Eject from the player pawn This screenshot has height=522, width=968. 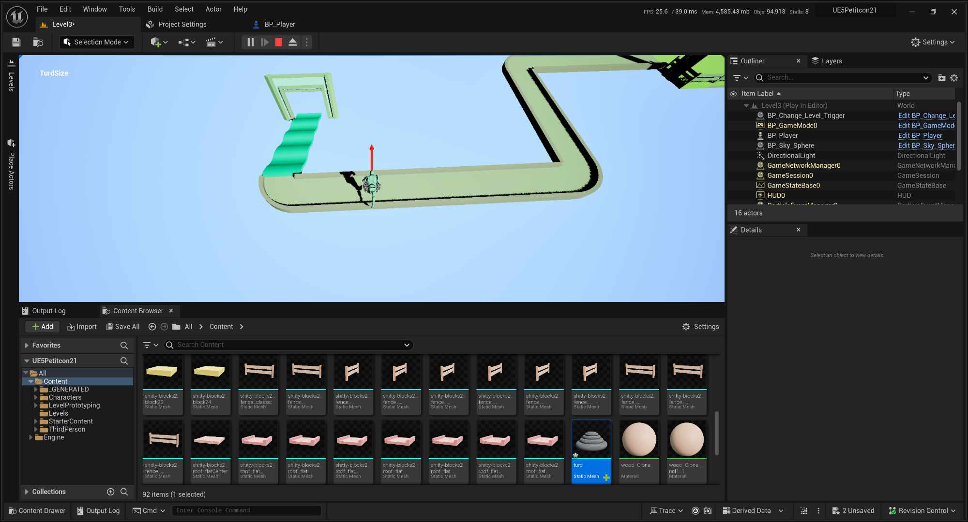click(x=292, y=42)
